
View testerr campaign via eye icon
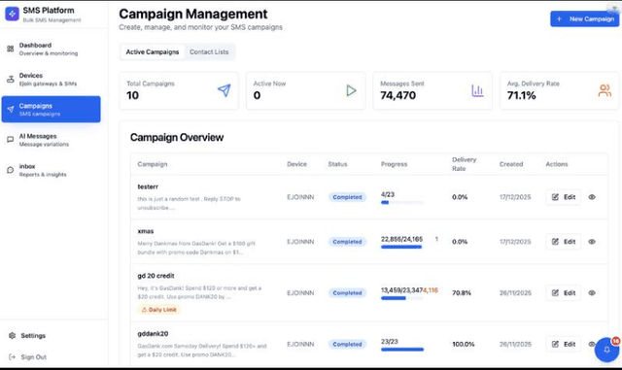592,197
